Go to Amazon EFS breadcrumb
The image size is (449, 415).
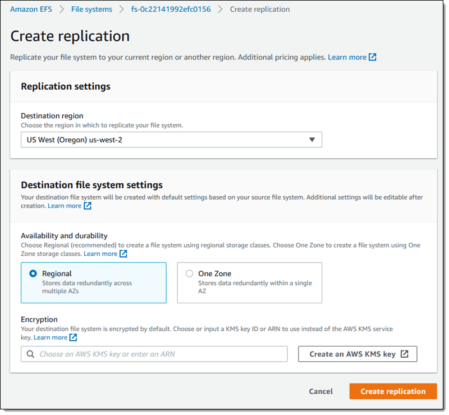[31, 9]
